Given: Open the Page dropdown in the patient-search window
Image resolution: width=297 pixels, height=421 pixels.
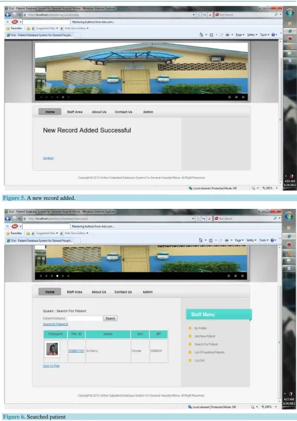Looking at the screenshot, I should tap(239, 240).
